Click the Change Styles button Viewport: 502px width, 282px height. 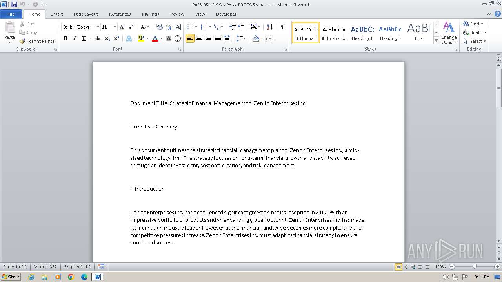(449, 33)
